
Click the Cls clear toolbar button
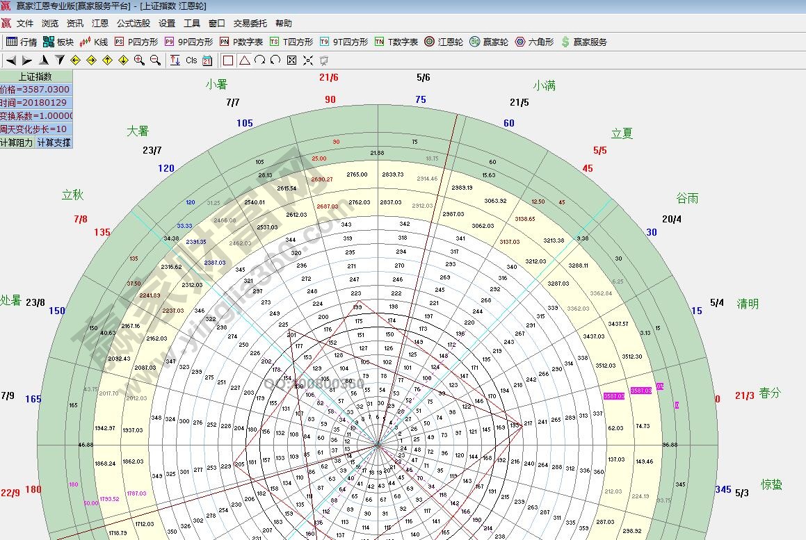[x=191, y=60]
